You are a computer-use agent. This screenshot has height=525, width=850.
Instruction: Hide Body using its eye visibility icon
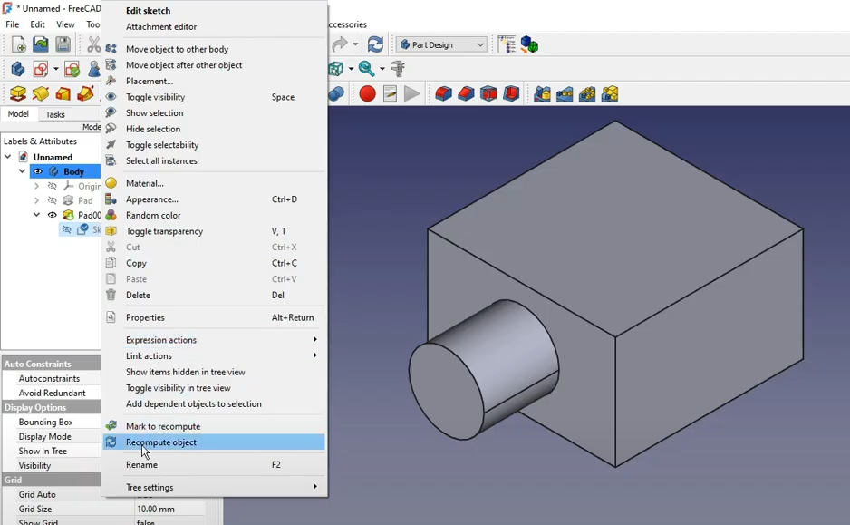point(37,171)
